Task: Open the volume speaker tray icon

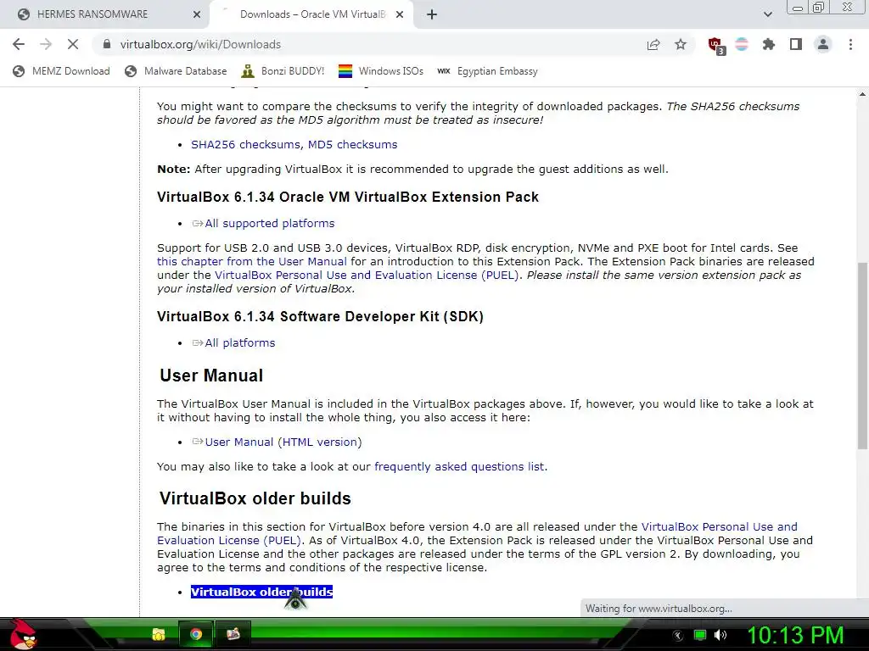Action: point(720,635)
